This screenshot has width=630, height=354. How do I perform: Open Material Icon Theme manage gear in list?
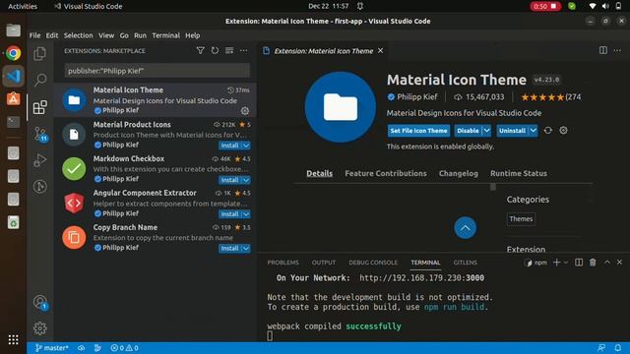(x=245, y=110)
